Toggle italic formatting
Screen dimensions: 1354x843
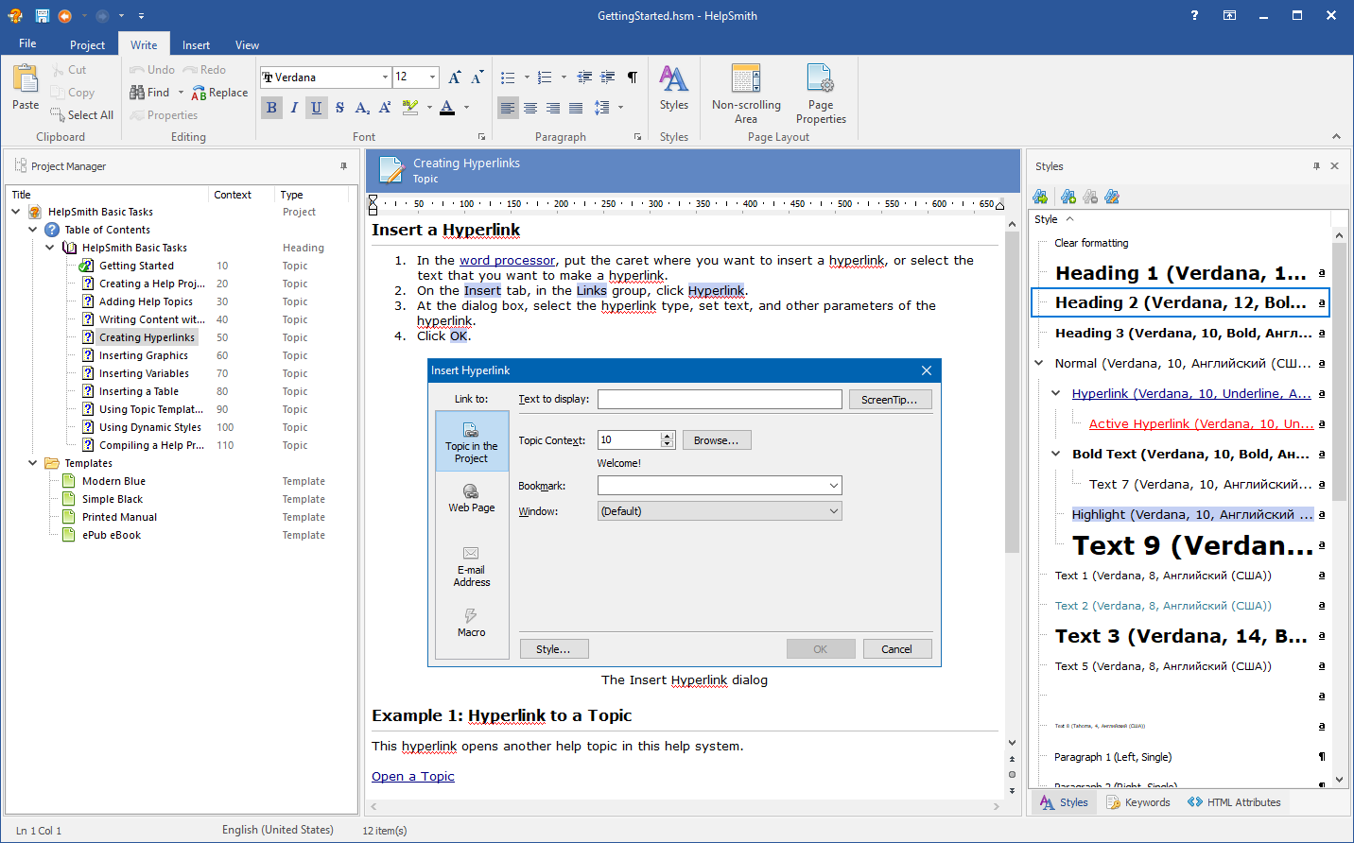tap(294, 108)
